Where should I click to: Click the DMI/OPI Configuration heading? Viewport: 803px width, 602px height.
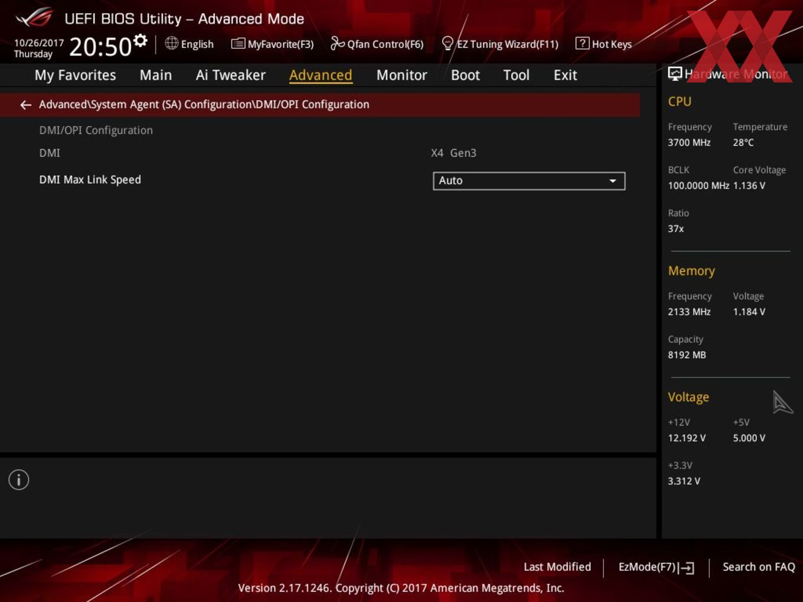pyautogui.click(x=96, y=130)
